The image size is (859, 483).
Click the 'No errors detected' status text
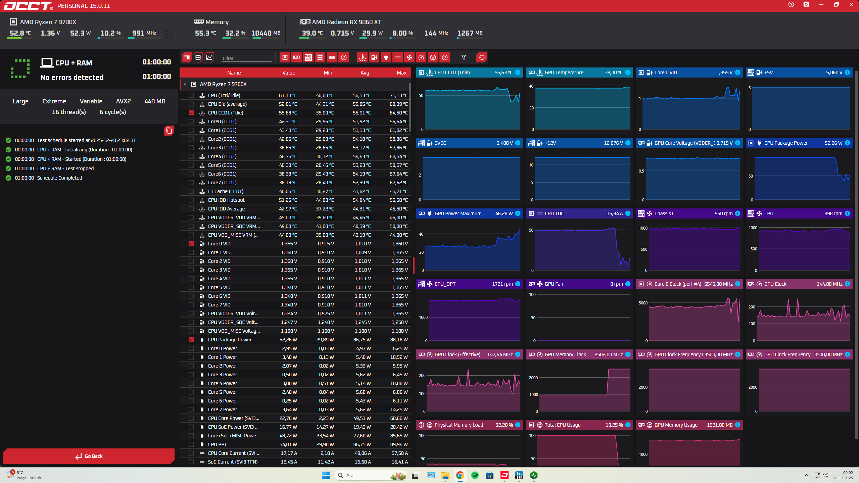click(x=72, y=78)
